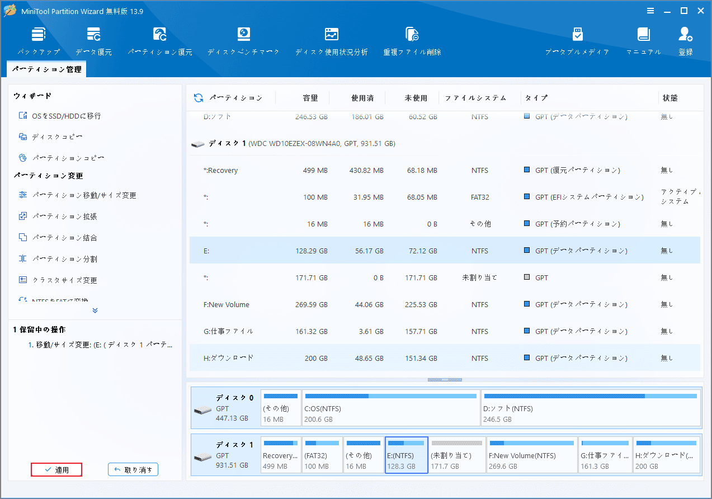This screenshot has height=499, width=712.
Task: Click the 登録 (Register) icon
Action: pos(686,41)
